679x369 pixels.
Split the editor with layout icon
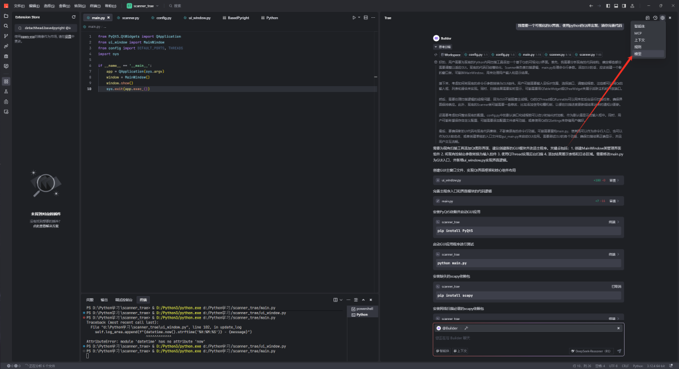[x=366, y=18]
